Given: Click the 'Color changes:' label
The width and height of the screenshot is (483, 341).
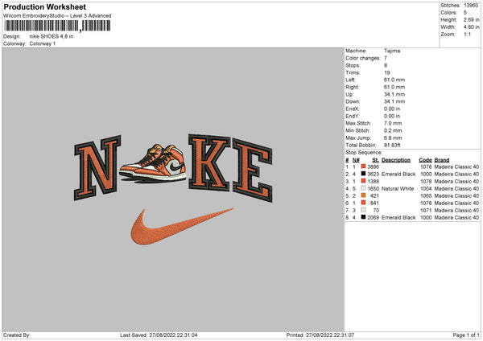Looking at the screenshot, I should pos(363,58).
